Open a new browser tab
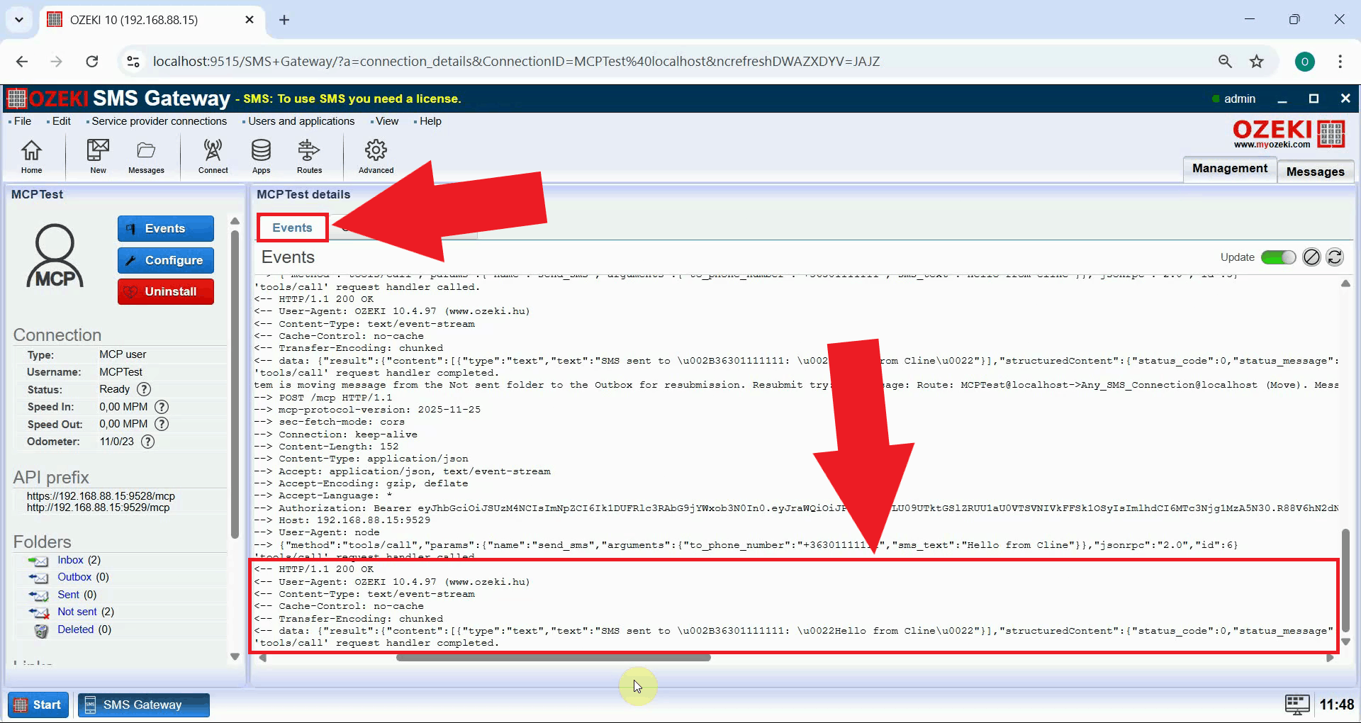 point(284,20)
